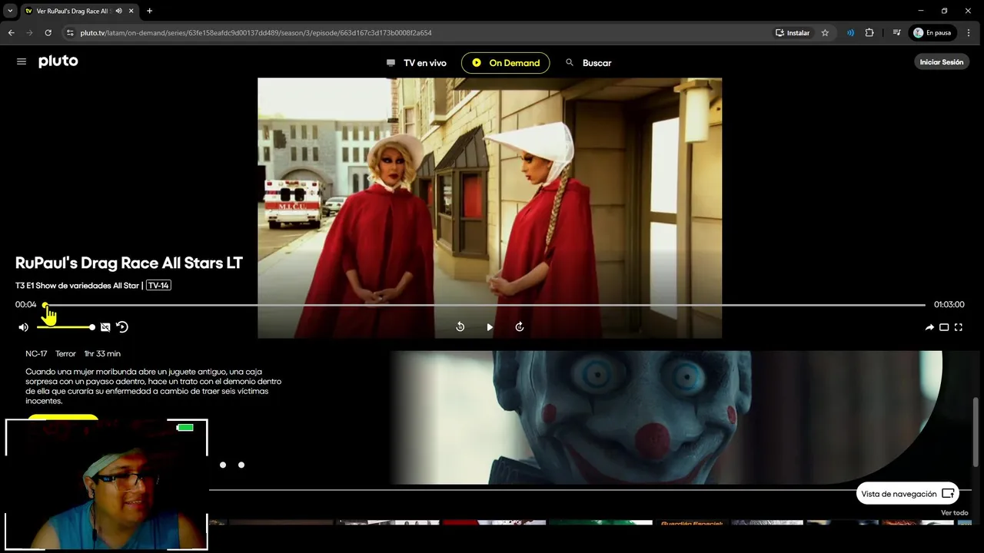Reload the page
Image resolution: width=984 pixels, height=553 pixels.
pyautogui.click(x=48, y=33)
